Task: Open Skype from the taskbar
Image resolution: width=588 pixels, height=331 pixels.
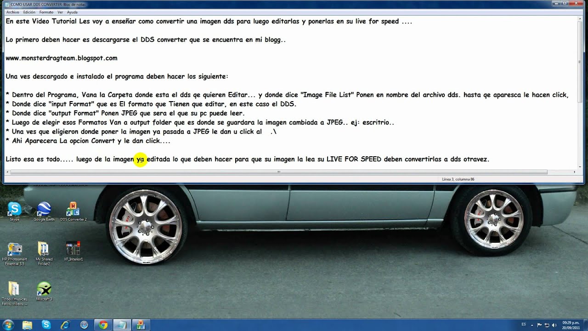Action: pyautogui.click(x=46, y=325)
